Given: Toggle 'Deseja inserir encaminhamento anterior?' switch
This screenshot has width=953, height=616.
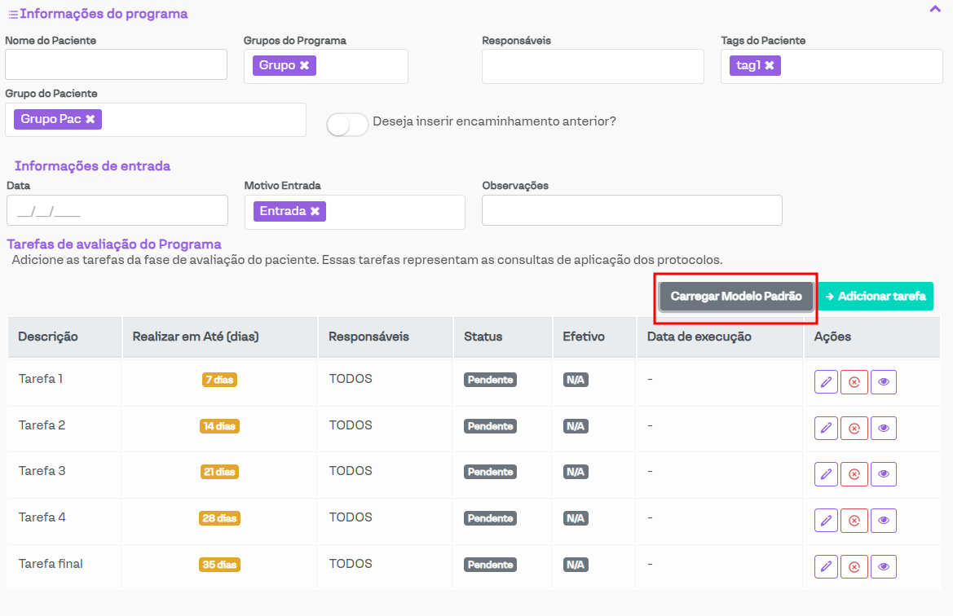Looking at the screenshot, I should point(347,124).
